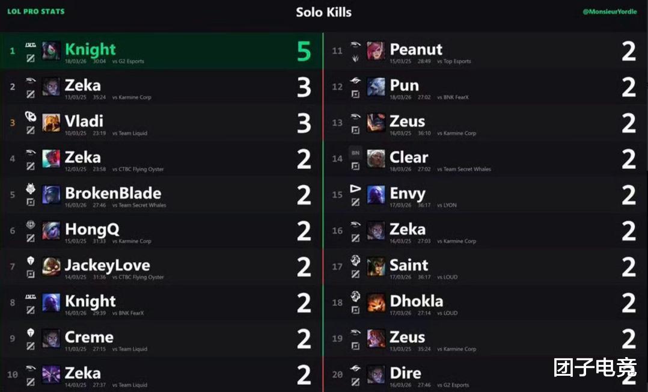
Task: Click Knight's champion portrait in the rank 1 row
Action: (x=51, y=51)
